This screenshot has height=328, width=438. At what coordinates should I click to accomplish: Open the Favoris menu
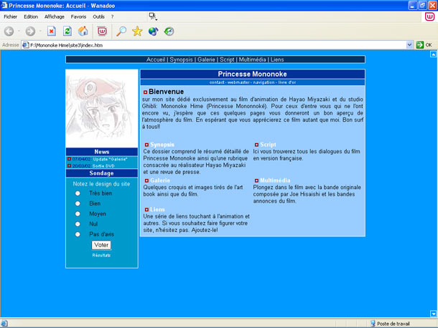pyautogui.click(x=78, y=16)
